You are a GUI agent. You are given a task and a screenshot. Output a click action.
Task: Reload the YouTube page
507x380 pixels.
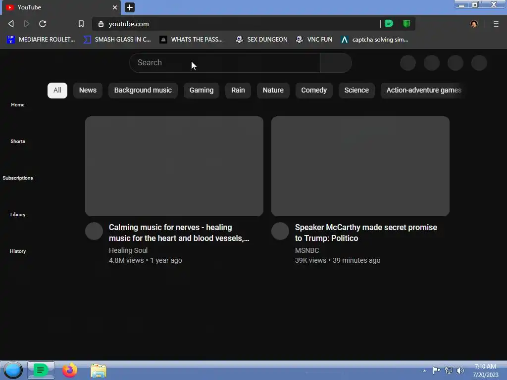coord(43,24)
